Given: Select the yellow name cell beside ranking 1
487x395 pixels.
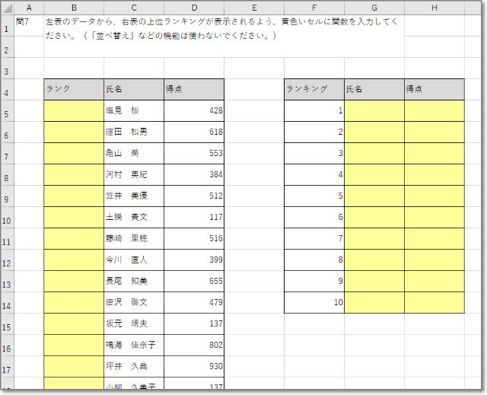Looking at the screenshot, I should coord(374,110).
